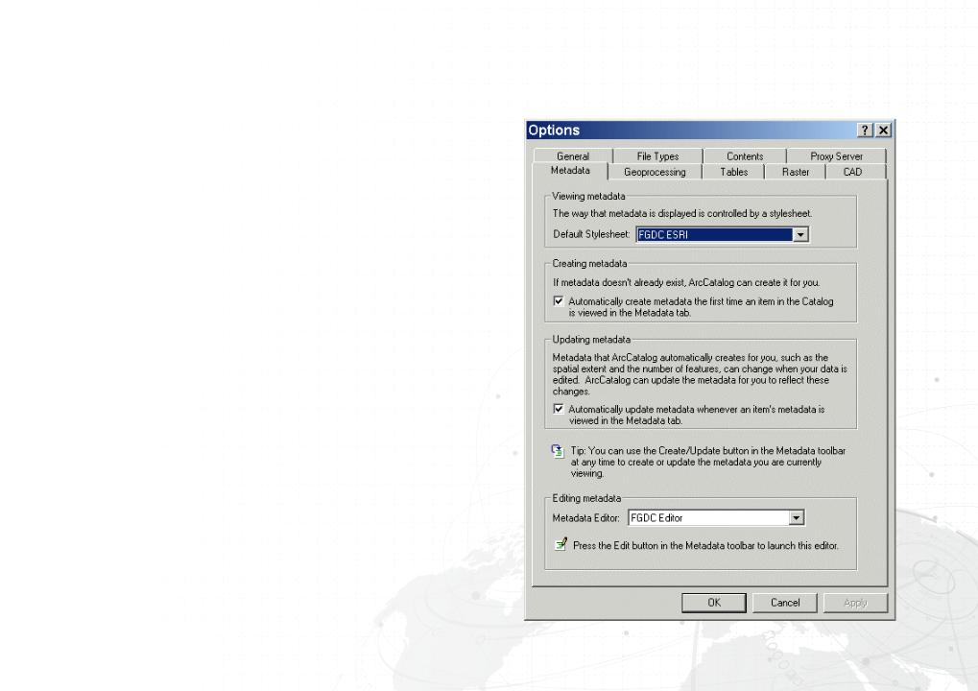
Task: Close the Options dialog
Action: (883, 130)
